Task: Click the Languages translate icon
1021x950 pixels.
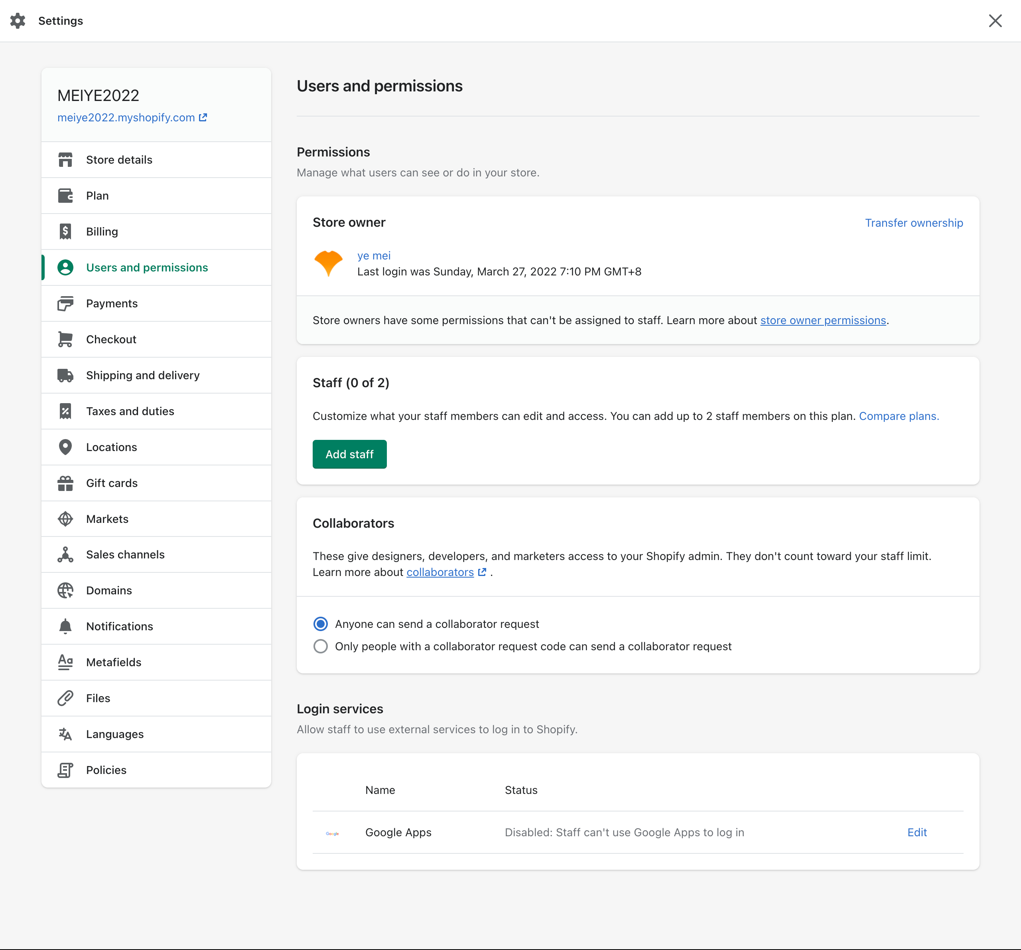Action: pos(65,734)
